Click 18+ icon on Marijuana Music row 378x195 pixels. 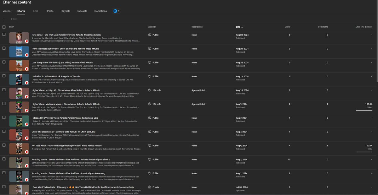coord(150,104)
